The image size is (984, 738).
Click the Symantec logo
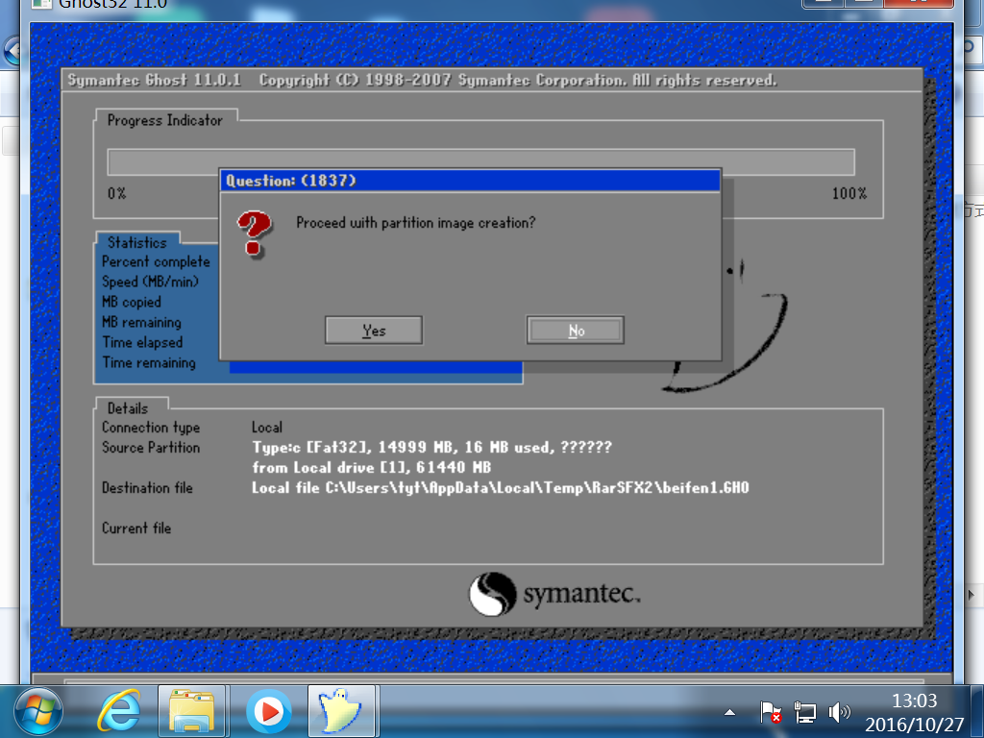tap(554, 594)
